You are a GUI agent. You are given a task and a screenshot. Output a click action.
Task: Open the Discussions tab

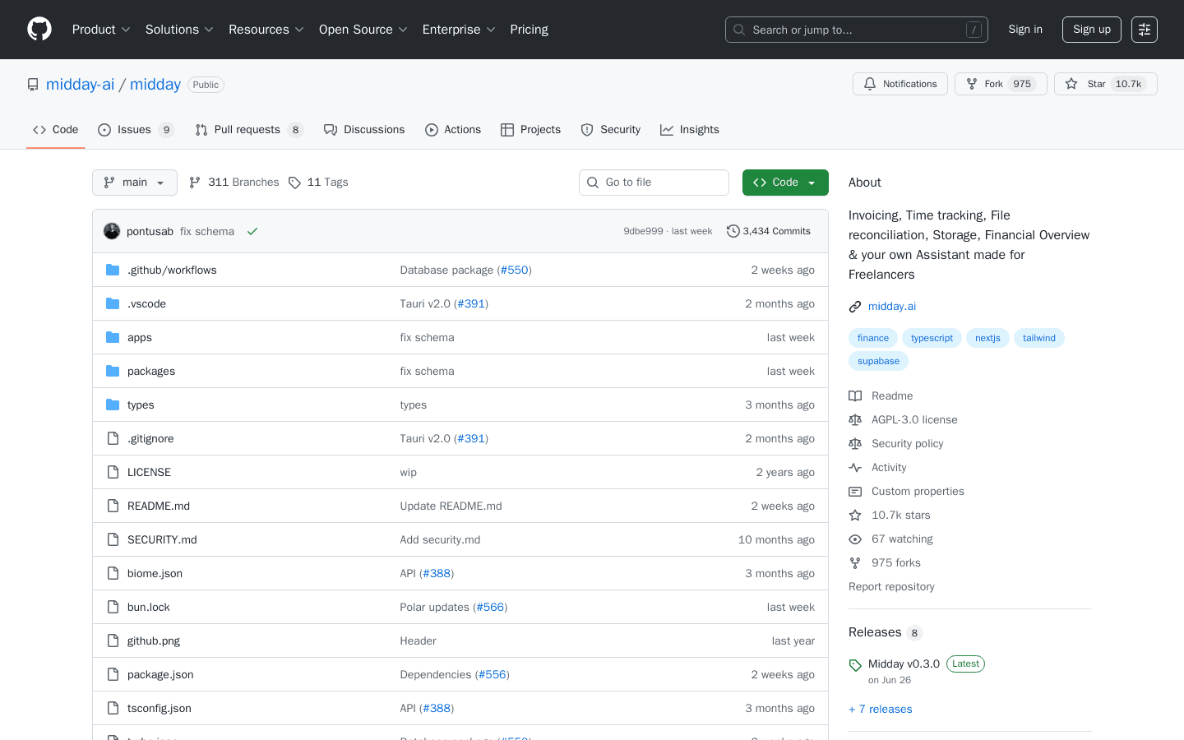pyautogui.click(x=364, y=130)
